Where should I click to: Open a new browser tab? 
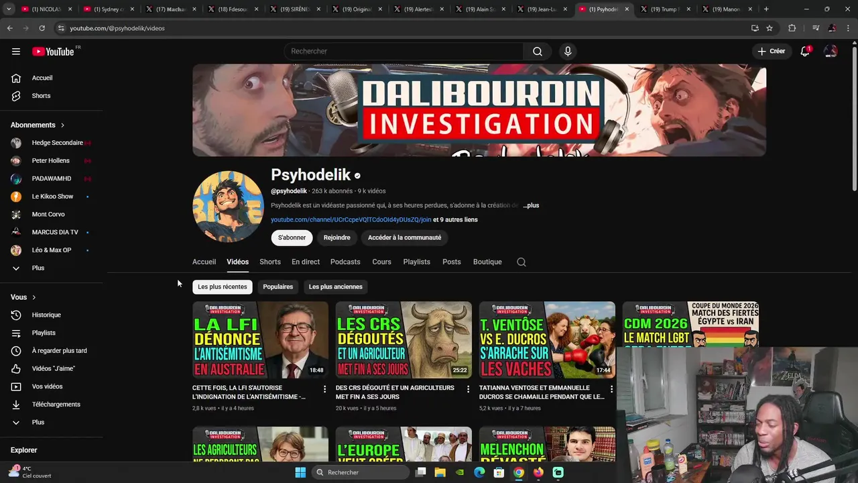766,9
